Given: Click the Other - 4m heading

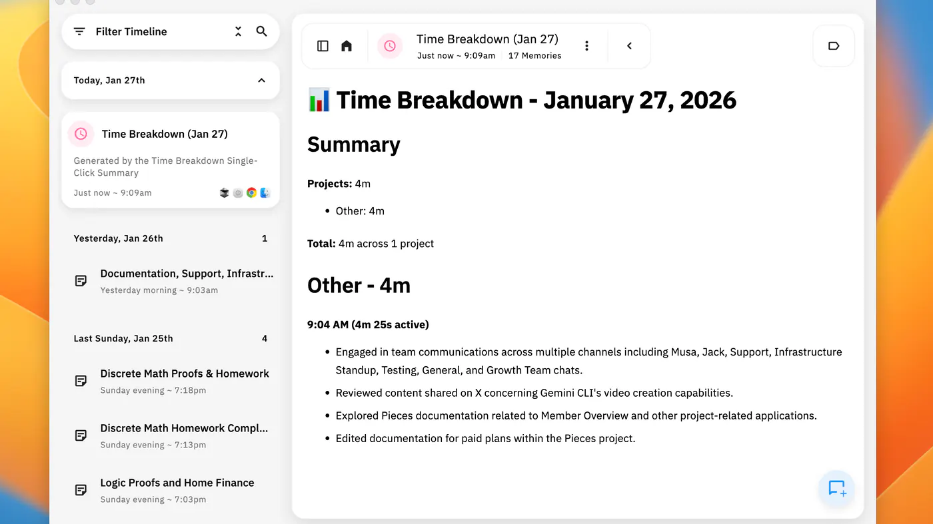Looking at the screenshot, I should (359, 285).
